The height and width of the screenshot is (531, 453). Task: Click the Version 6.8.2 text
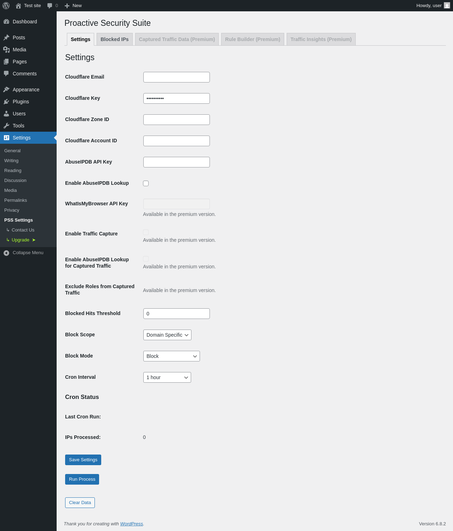coord(432,524)
